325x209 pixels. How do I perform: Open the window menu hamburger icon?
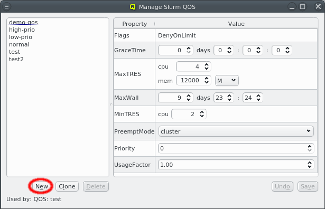coord(7,7)
